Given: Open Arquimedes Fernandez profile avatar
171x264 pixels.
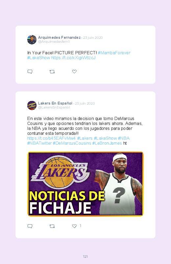Looking at the screenshot, I should tap(32, 39).
